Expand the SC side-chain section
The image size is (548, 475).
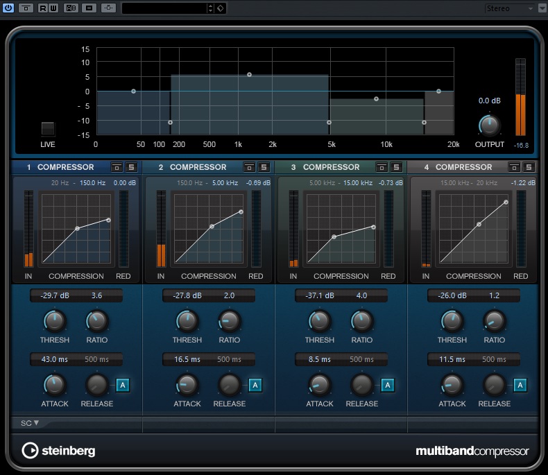point(30,422)
